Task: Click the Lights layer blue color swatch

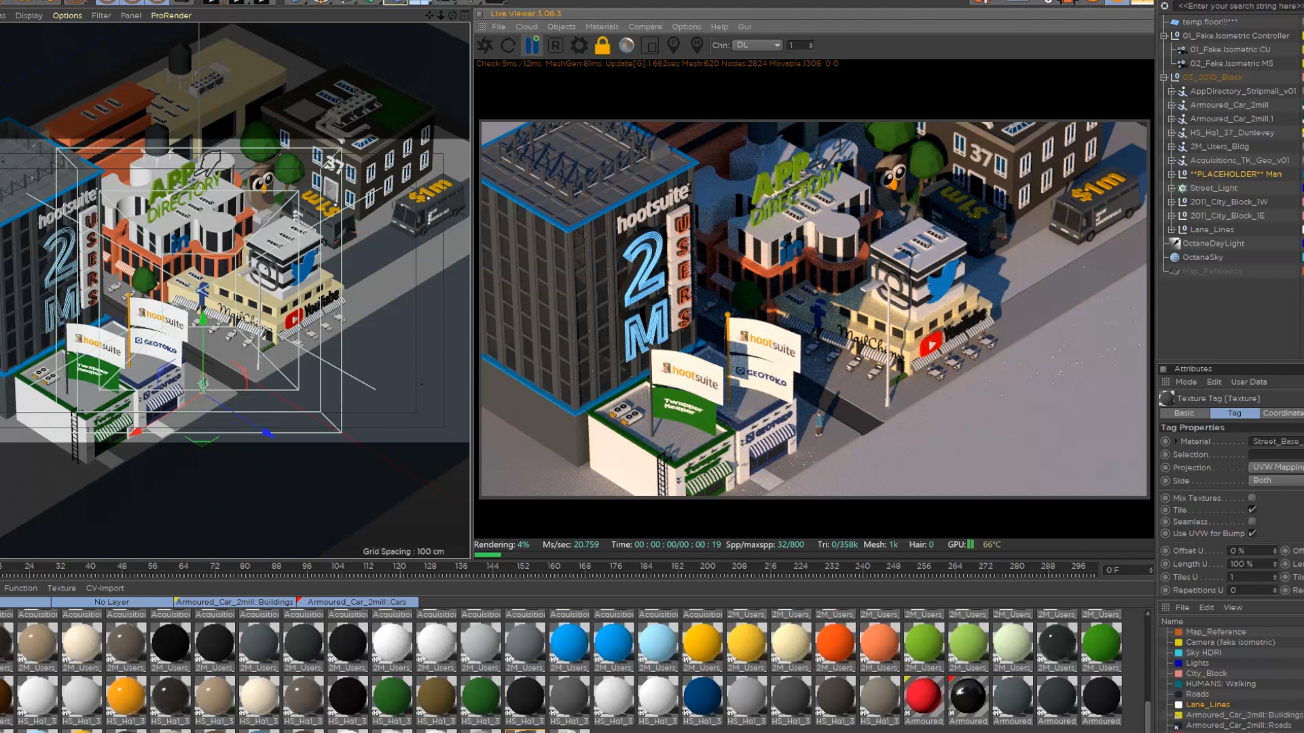Action: click(x=1179, y=663)
